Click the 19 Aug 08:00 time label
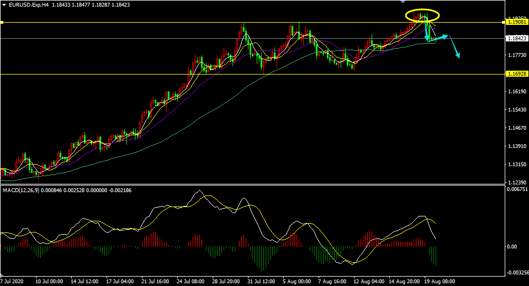 click(439, 281)
